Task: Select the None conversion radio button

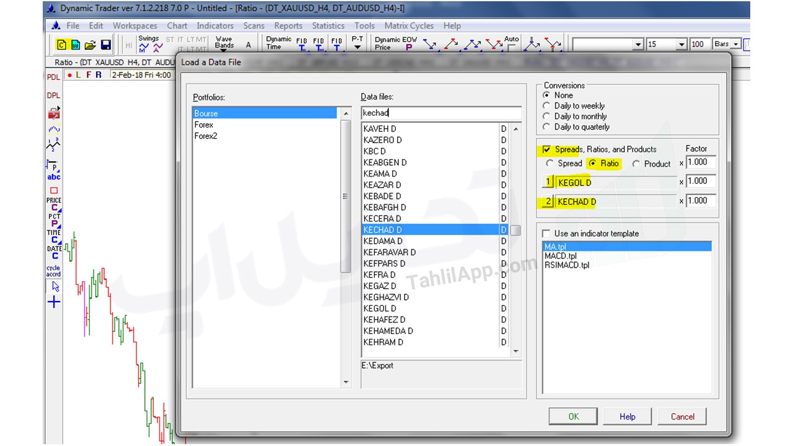Action: point(546,95)
